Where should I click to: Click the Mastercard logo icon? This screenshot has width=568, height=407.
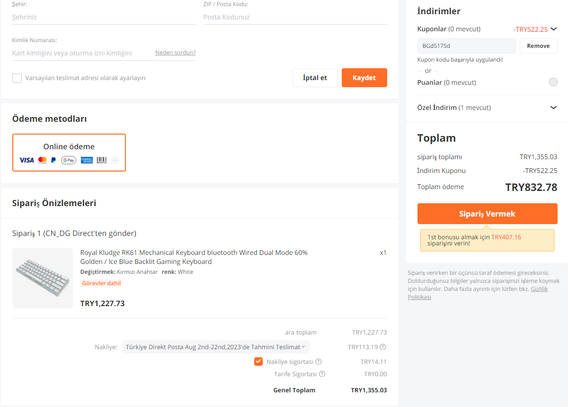(x=43, y=160)
